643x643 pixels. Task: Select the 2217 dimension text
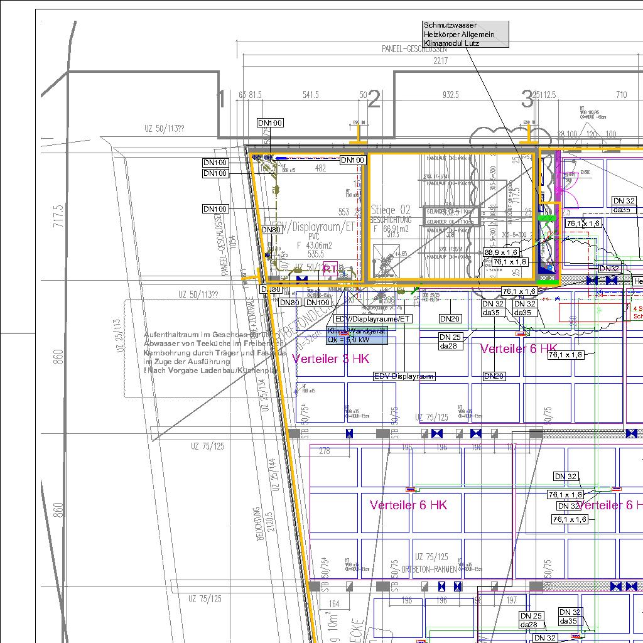[x=440, y=61]
